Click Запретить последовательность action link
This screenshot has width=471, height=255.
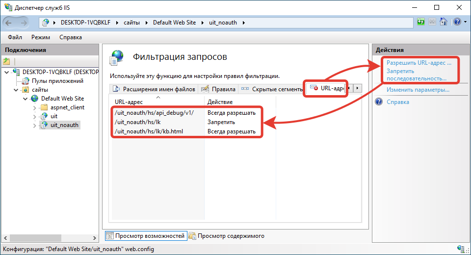(417, 75)
